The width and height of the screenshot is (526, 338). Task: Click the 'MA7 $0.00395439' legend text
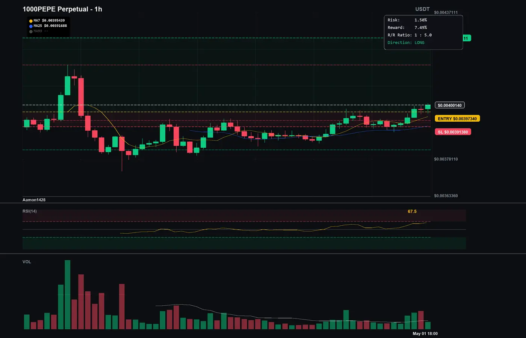pos(49,21)
